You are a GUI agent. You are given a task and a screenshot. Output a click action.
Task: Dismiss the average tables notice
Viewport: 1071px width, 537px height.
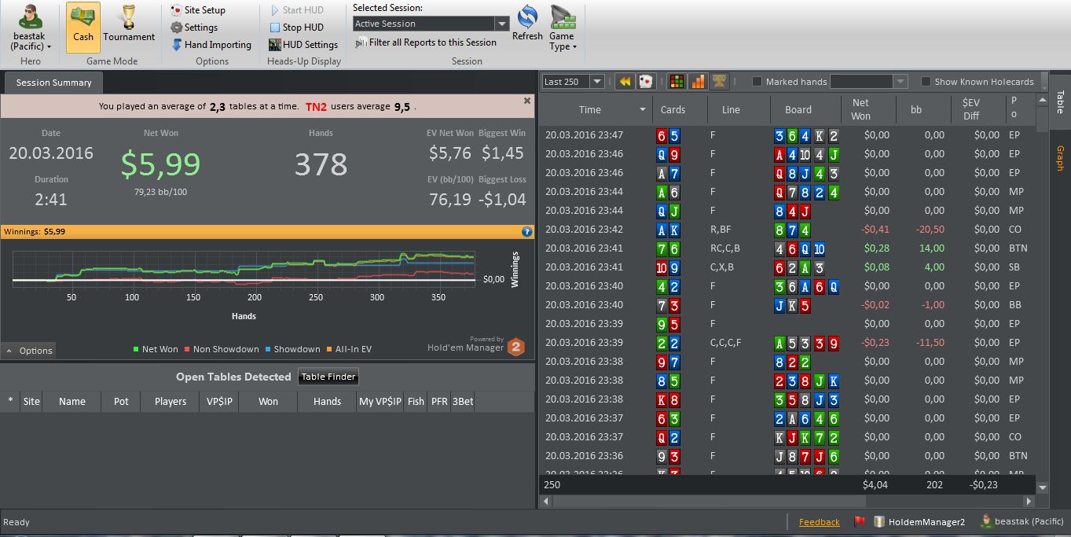coord(527,101)
